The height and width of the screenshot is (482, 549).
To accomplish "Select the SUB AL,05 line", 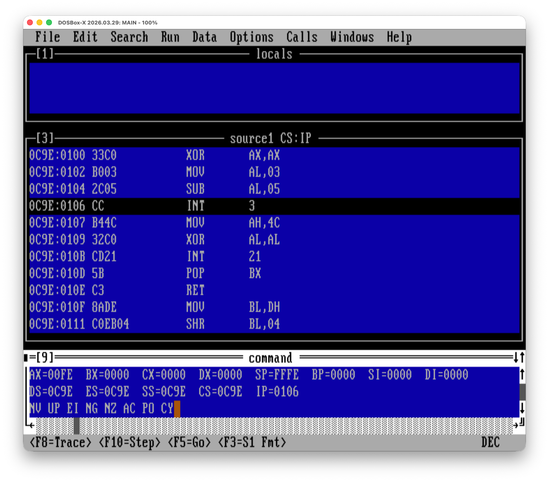I will (x=274, y=189).
